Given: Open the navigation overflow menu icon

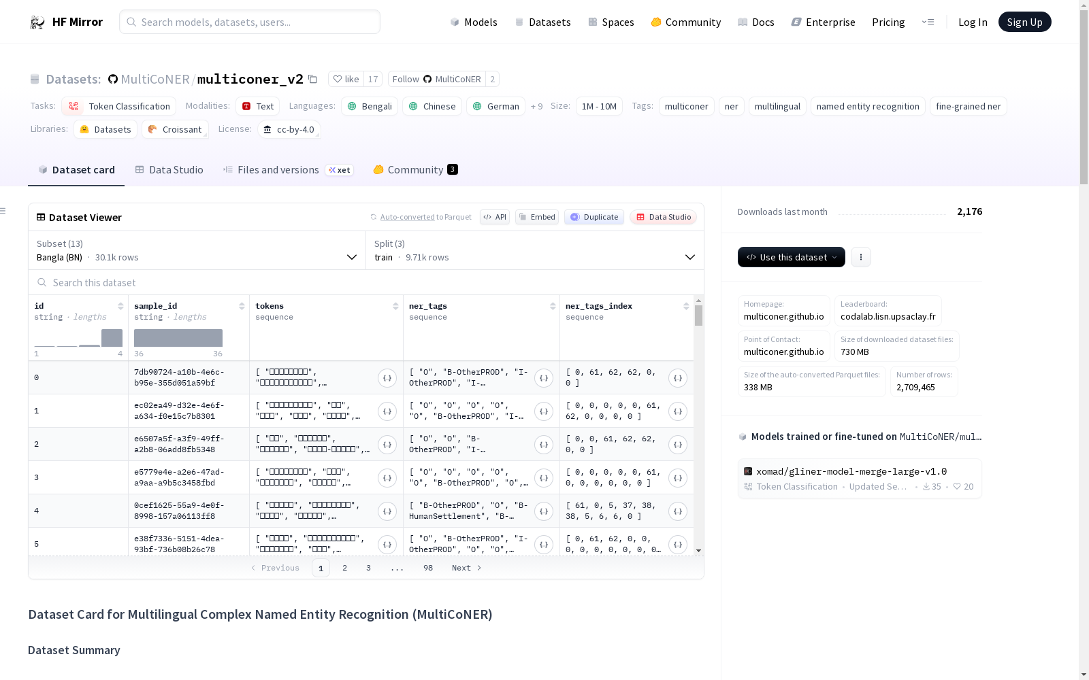Looking at the screenshot, I should point(928,22).
